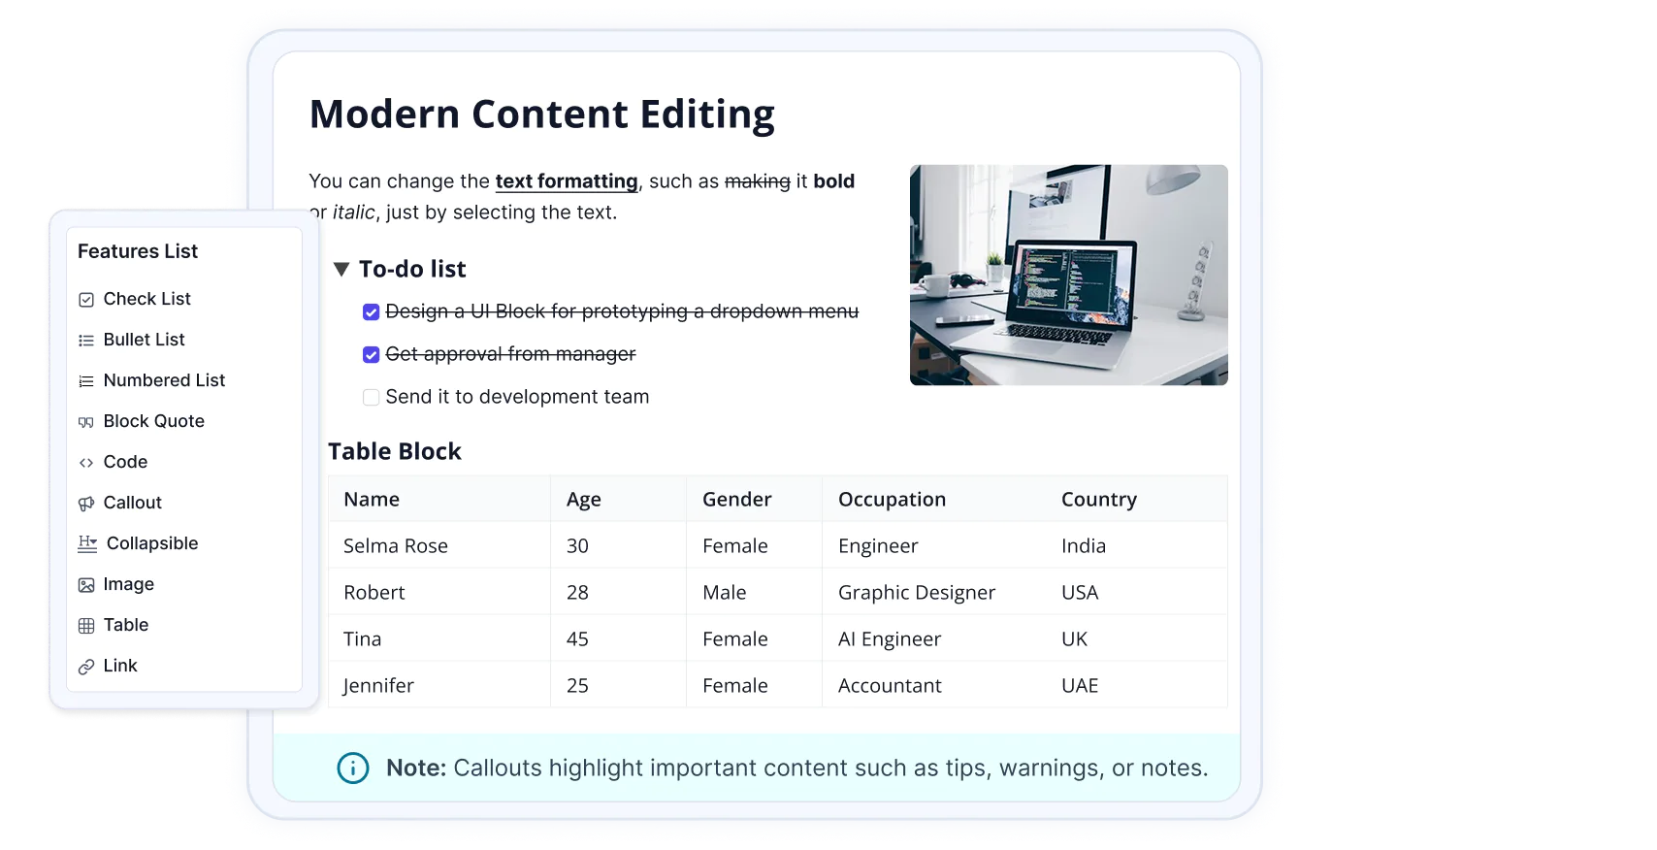Screen dimensions: 1657x850
Task: Click the Block Quote icon
Action: click(x=86, y=422)
